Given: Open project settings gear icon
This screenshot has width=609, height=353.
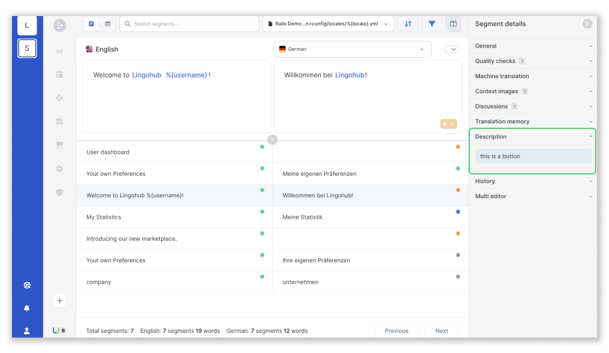Looking at the screenshot, I should [59, 169].
